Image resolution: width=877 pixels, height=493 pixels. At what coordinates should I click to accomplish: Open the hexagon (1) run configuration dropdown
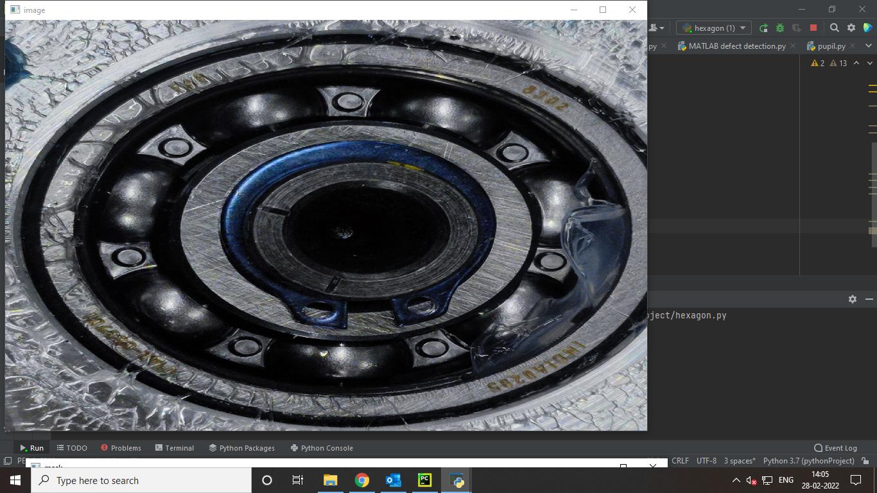click(x=713, y=28)
